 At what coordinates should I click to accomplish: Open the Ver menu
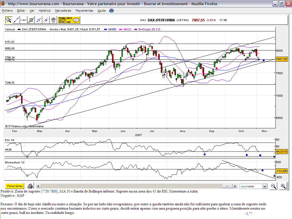[x=32, y=11]
